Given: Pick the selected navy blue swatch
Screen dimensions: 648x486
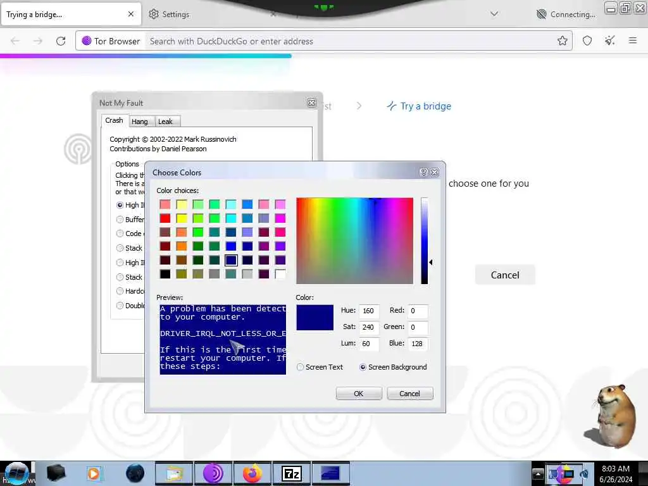Looking at the screenshot, I should 231,260.
